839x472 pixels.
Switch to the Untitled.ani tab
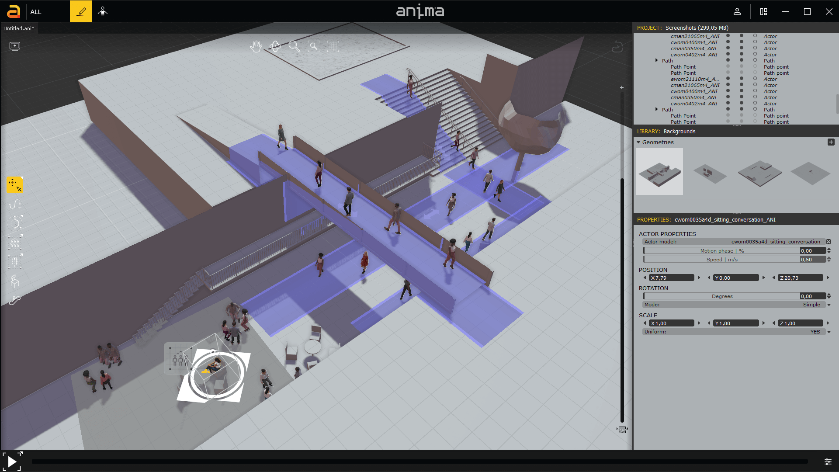pyautogui.click(x=18, y=28)
